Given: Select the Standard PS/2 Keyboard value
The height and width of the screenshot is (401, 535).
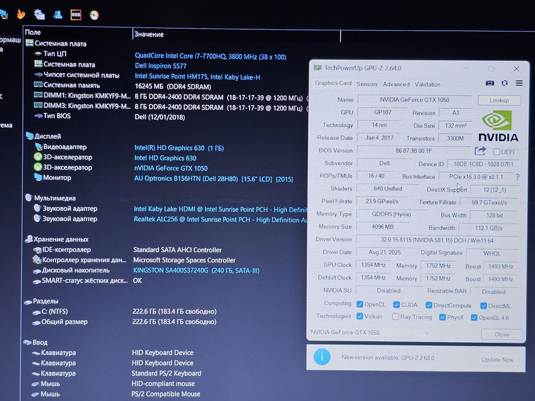Looking at the screenshot, I should click(166, 374).
